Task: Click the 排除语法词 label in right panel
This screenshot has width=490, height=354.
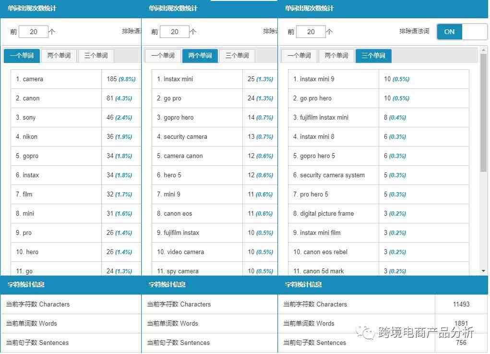Action: pos(414,31)
